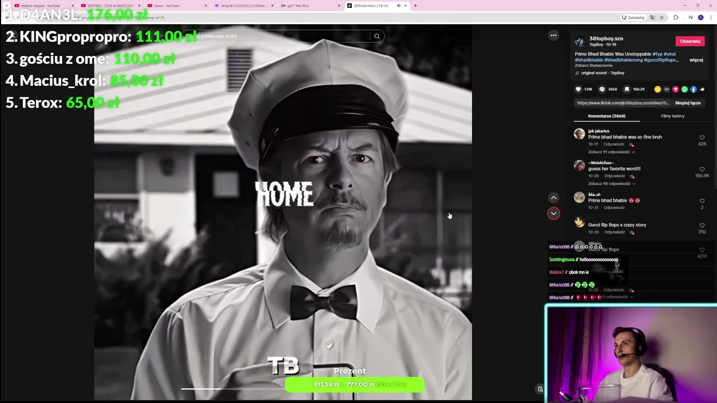
Task: Click the streamer webcam overlay
Action: coord(631,354)
